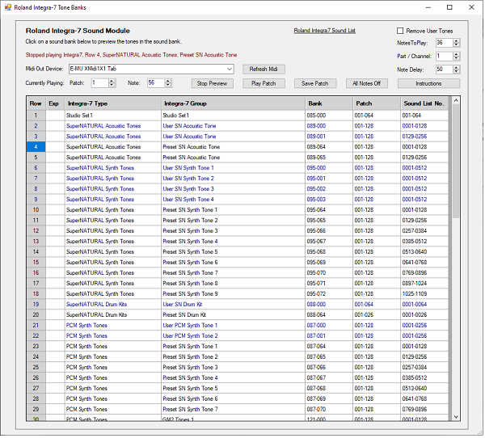485x438 pixels.
Task: Click into the Part / Channel input field
Action: [445, 57]
